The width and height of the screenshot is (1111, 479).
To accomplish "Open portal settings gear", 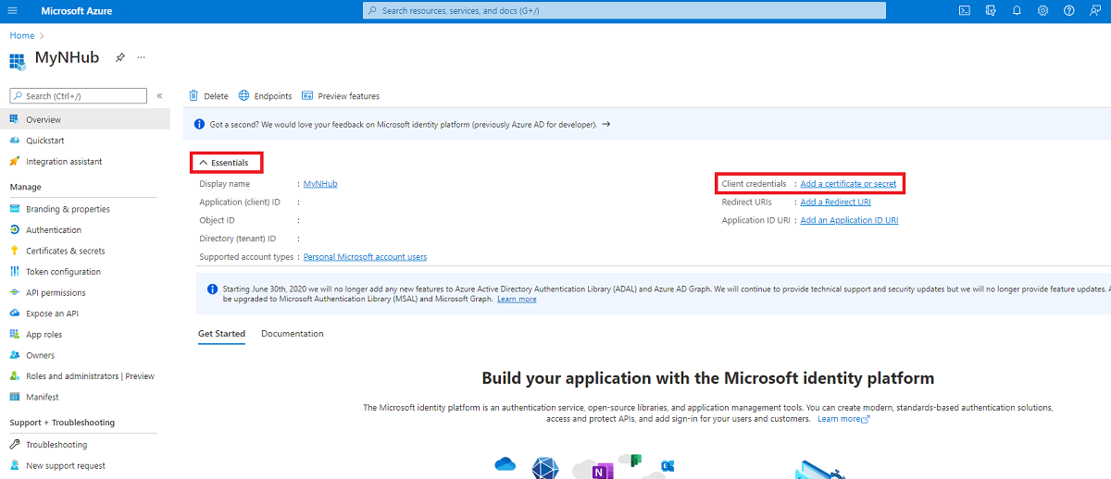I will [x=1042, y=10].
